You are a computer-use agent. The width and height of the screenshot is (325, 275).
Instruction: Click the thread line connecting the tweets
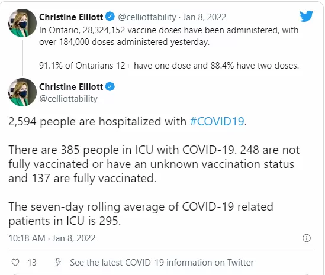pyautogui.click(x=22, y=57)
